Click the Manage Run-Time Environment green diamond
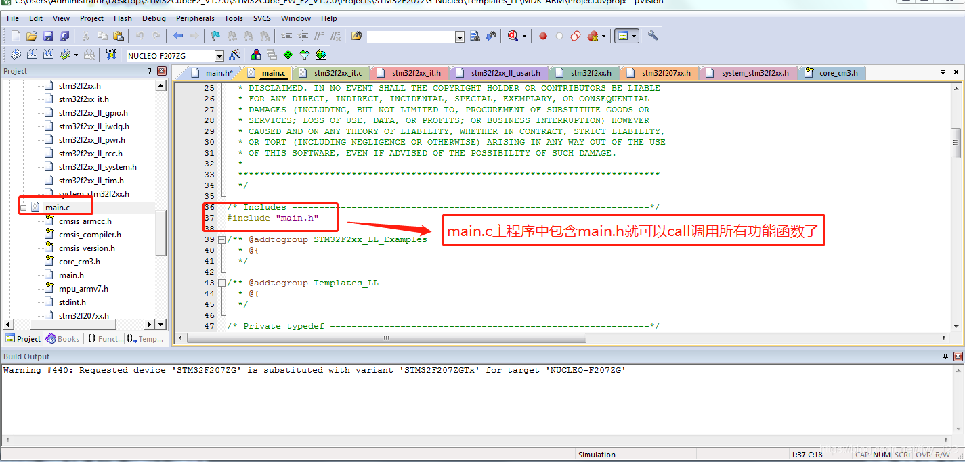Screen dimensions: 965x462 point(288,55)
